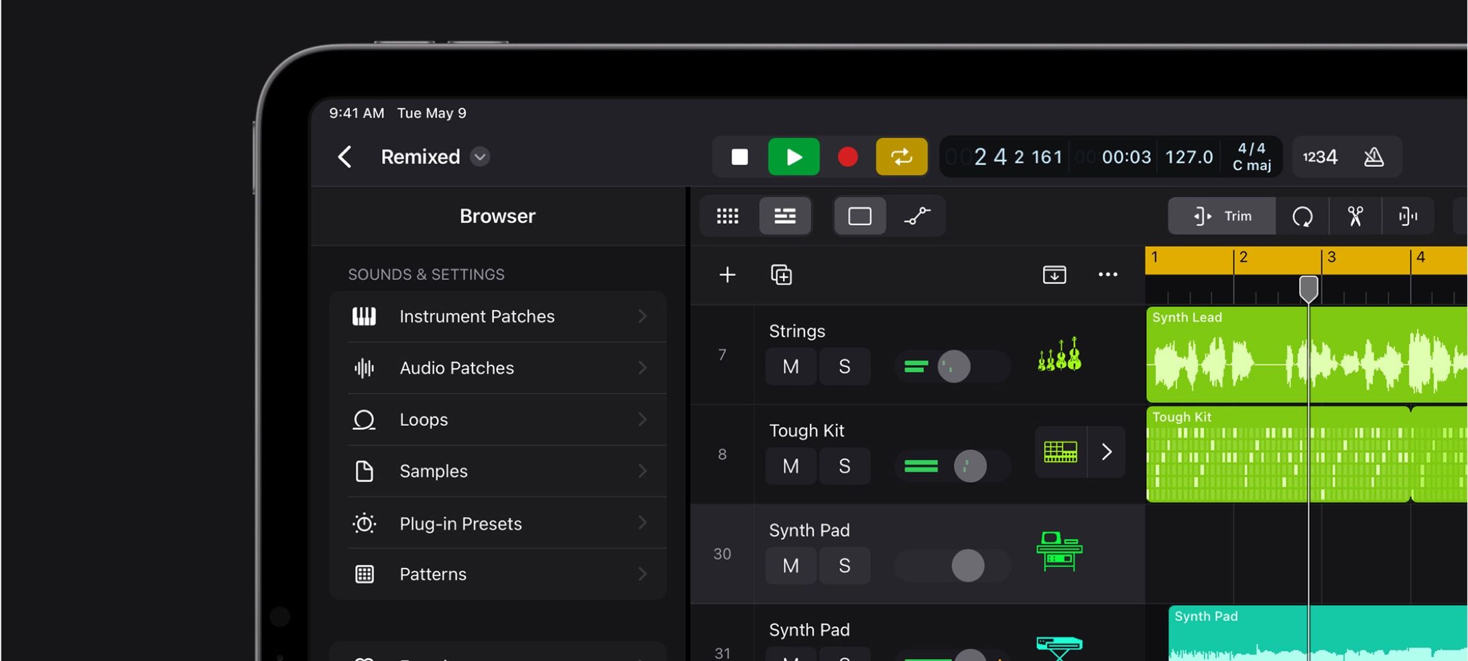The image size is (1468, 661).
Task: Select the Trim tool
Action: pos(1222,216)
